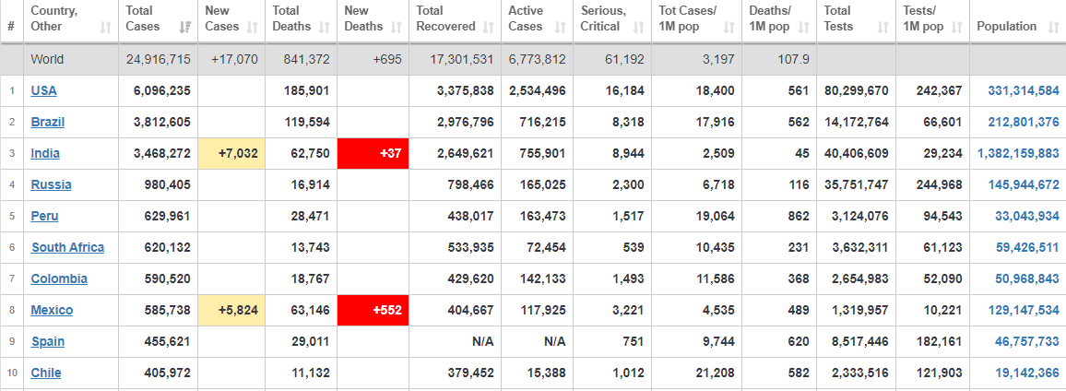Open Colombia population link 50,968,843
Screen dimensions: 1066x391
pos(1026,278)
